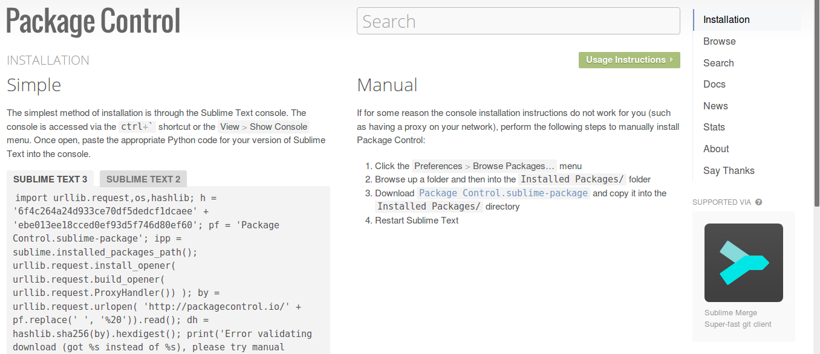This screenshot has height=354, width=820.
Task: Click the Sublime Merge thumbnail image
Action: click(x=743, y=262)
